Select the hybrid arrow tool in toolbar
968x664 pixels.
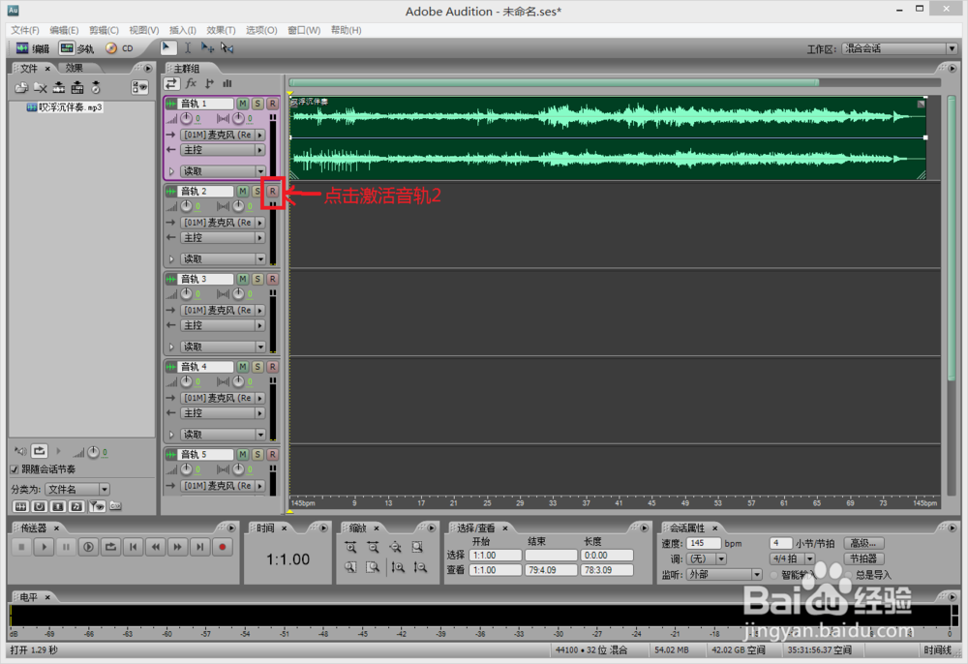coord(167,47)
